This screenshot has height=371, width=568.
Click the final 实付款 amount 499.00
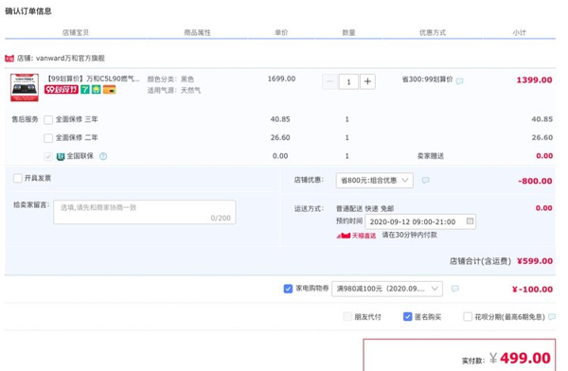(x=525, y=359)
